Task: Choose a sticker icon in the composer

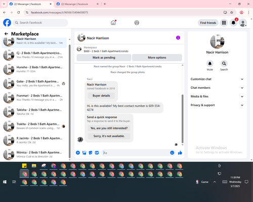Action: [x=91, y=153]
